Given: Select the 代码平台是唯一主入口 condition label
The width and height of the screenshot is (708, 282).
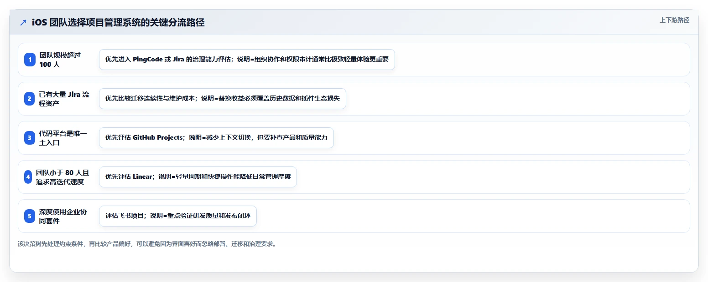Looking at the screenshot, I should (63, 138).
